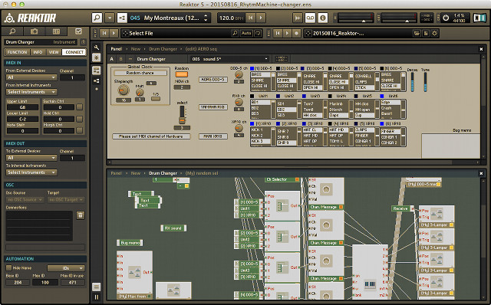Open the VIEW properties page

point(54,52)
